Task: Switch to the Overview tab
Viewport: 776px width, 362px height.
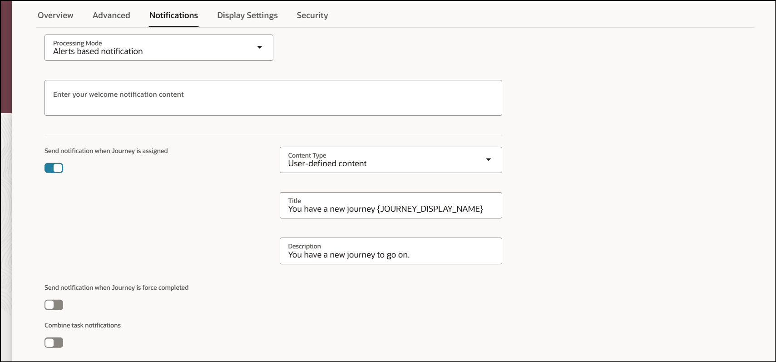Action: point(55,15)
